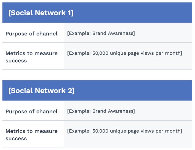Screen dimensions: 195x150
Task: Edit page views example under Social Network 2
Action: tap(124, 131)
